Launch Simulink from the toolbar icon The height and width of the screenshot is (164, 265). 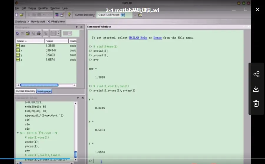pos(57,15)
